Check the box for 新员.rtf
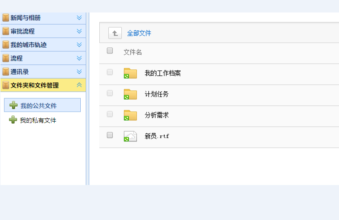This screenshot has height=220, width=339. (x=110, y=135)
